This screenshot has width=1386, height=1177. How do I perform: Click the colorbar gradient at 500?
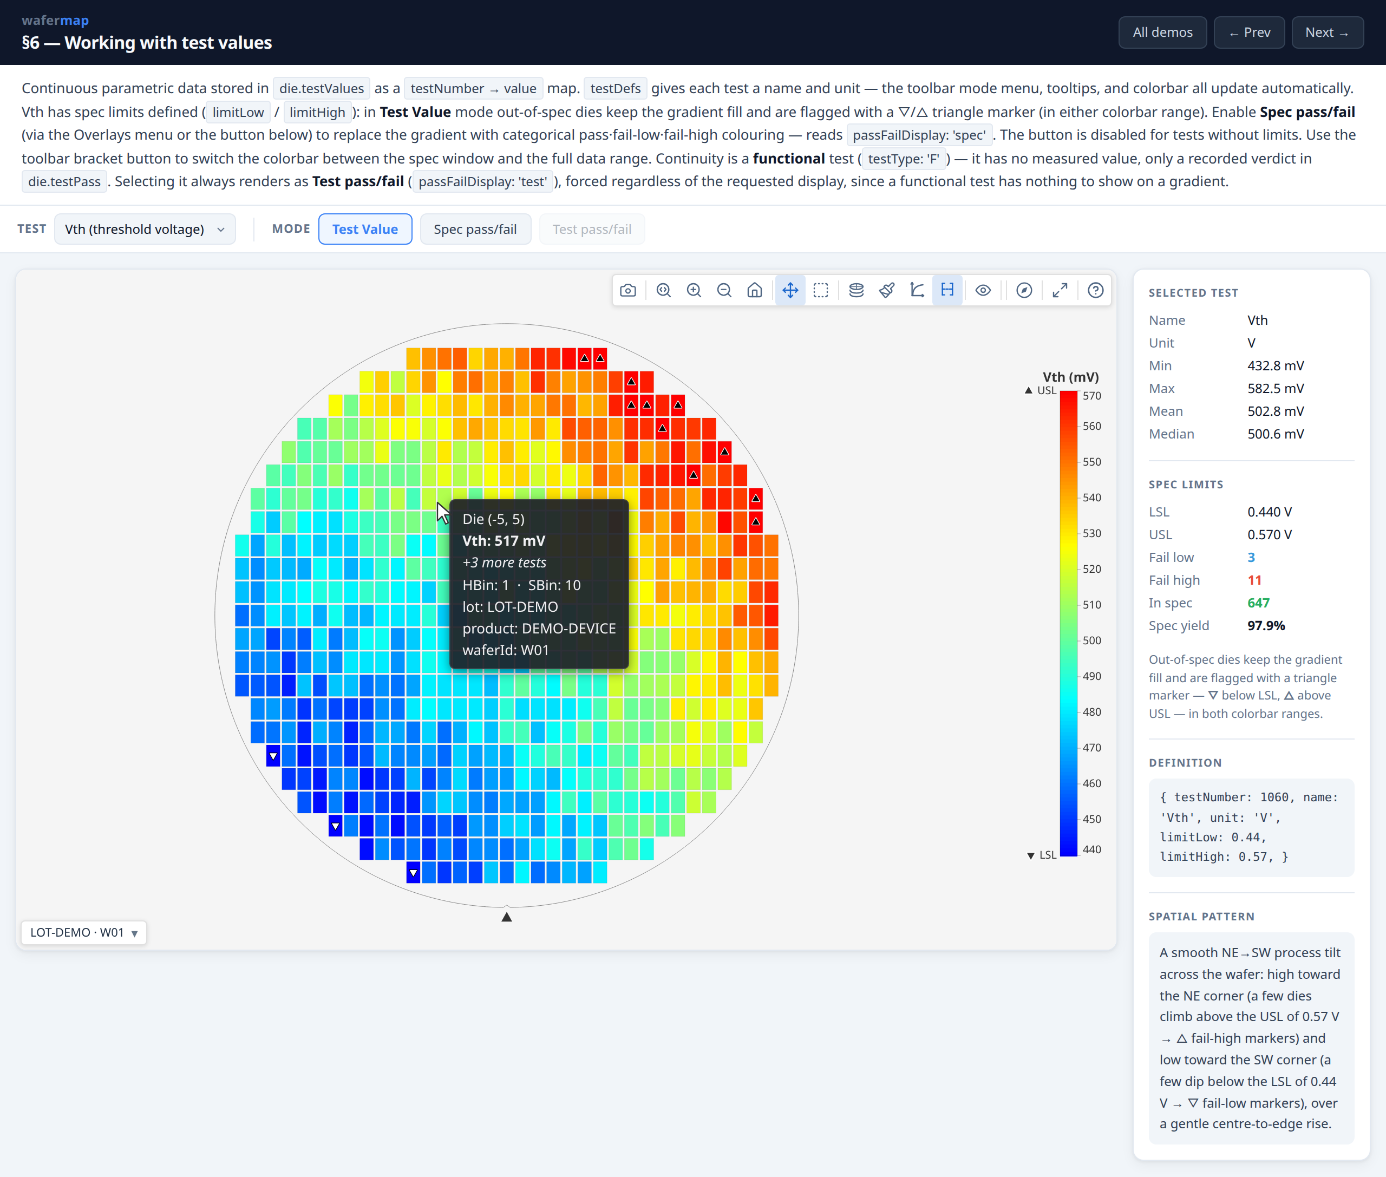[1069, 640]
